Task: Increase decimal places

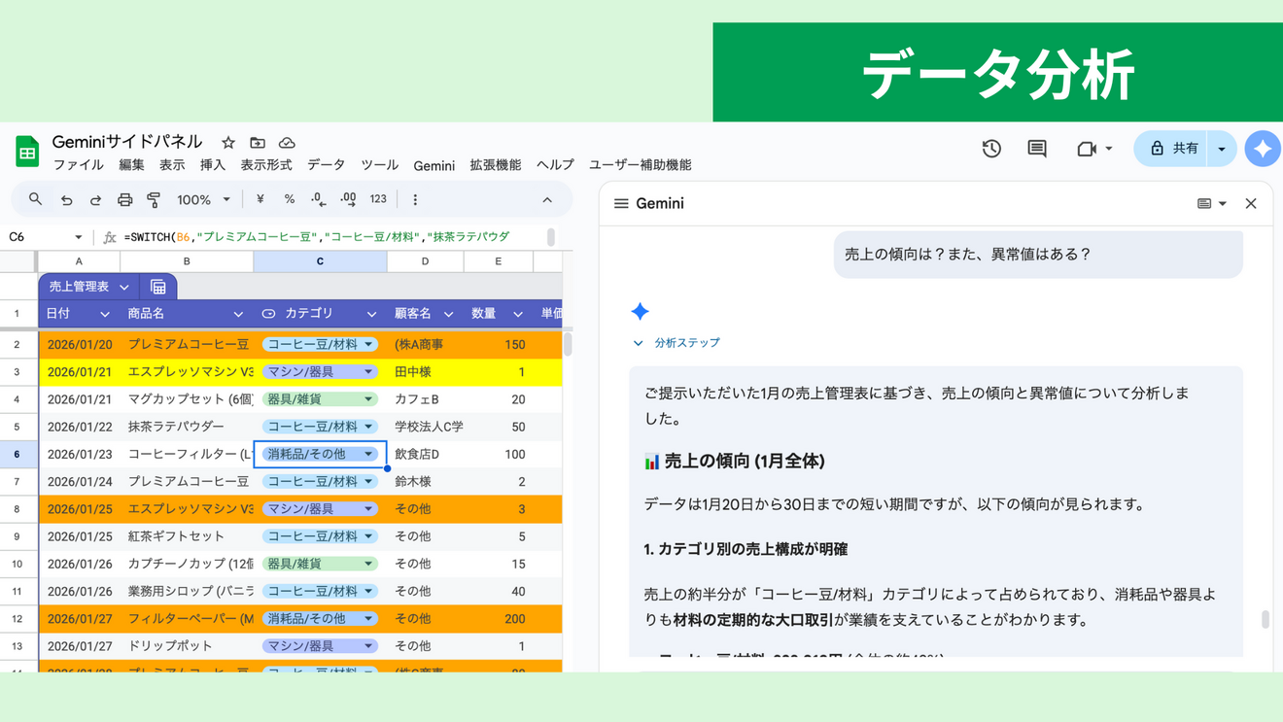Action: click(348, 199)
